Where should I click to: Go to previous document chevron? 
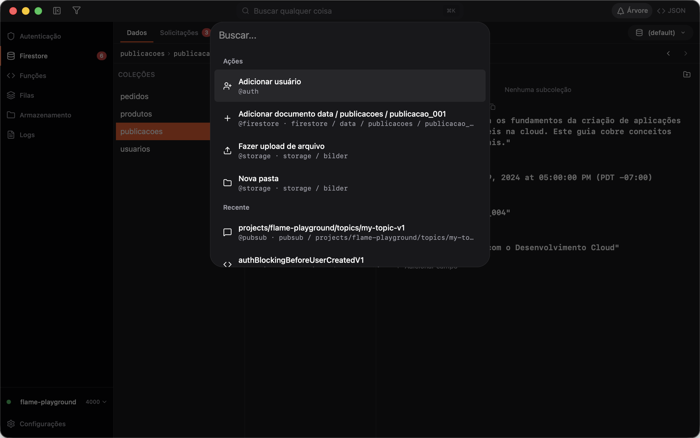(x=668, y=53)
